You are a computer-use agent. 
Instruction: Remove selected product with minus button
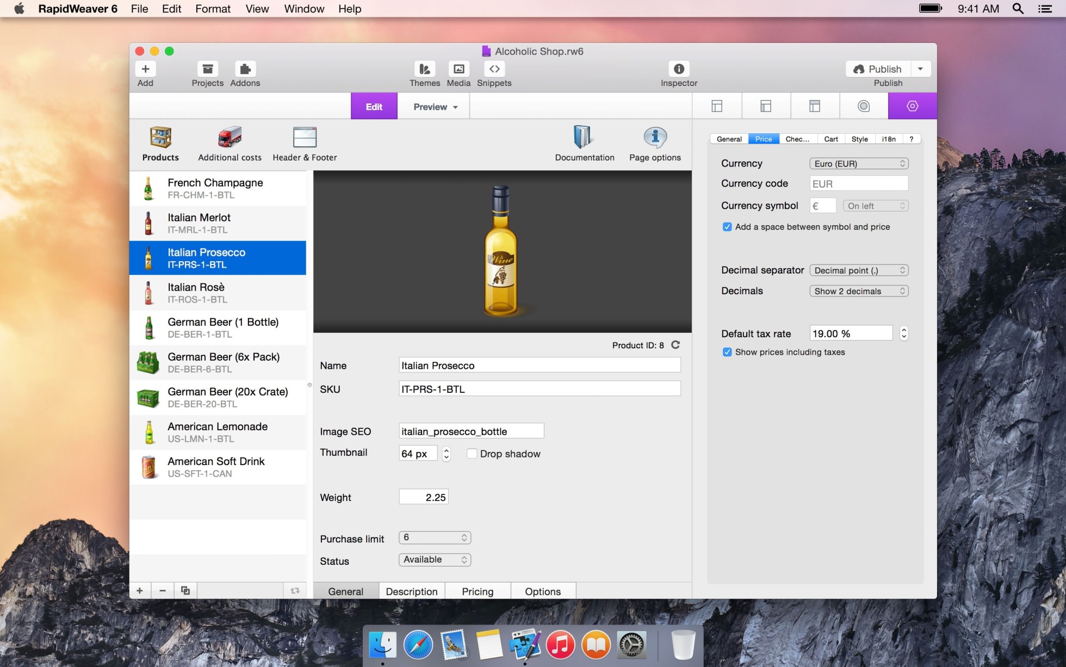(163, 591)
